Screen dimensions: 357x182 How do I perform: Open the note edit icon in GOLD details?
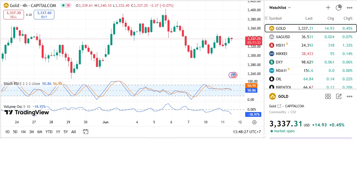point(339,96)
